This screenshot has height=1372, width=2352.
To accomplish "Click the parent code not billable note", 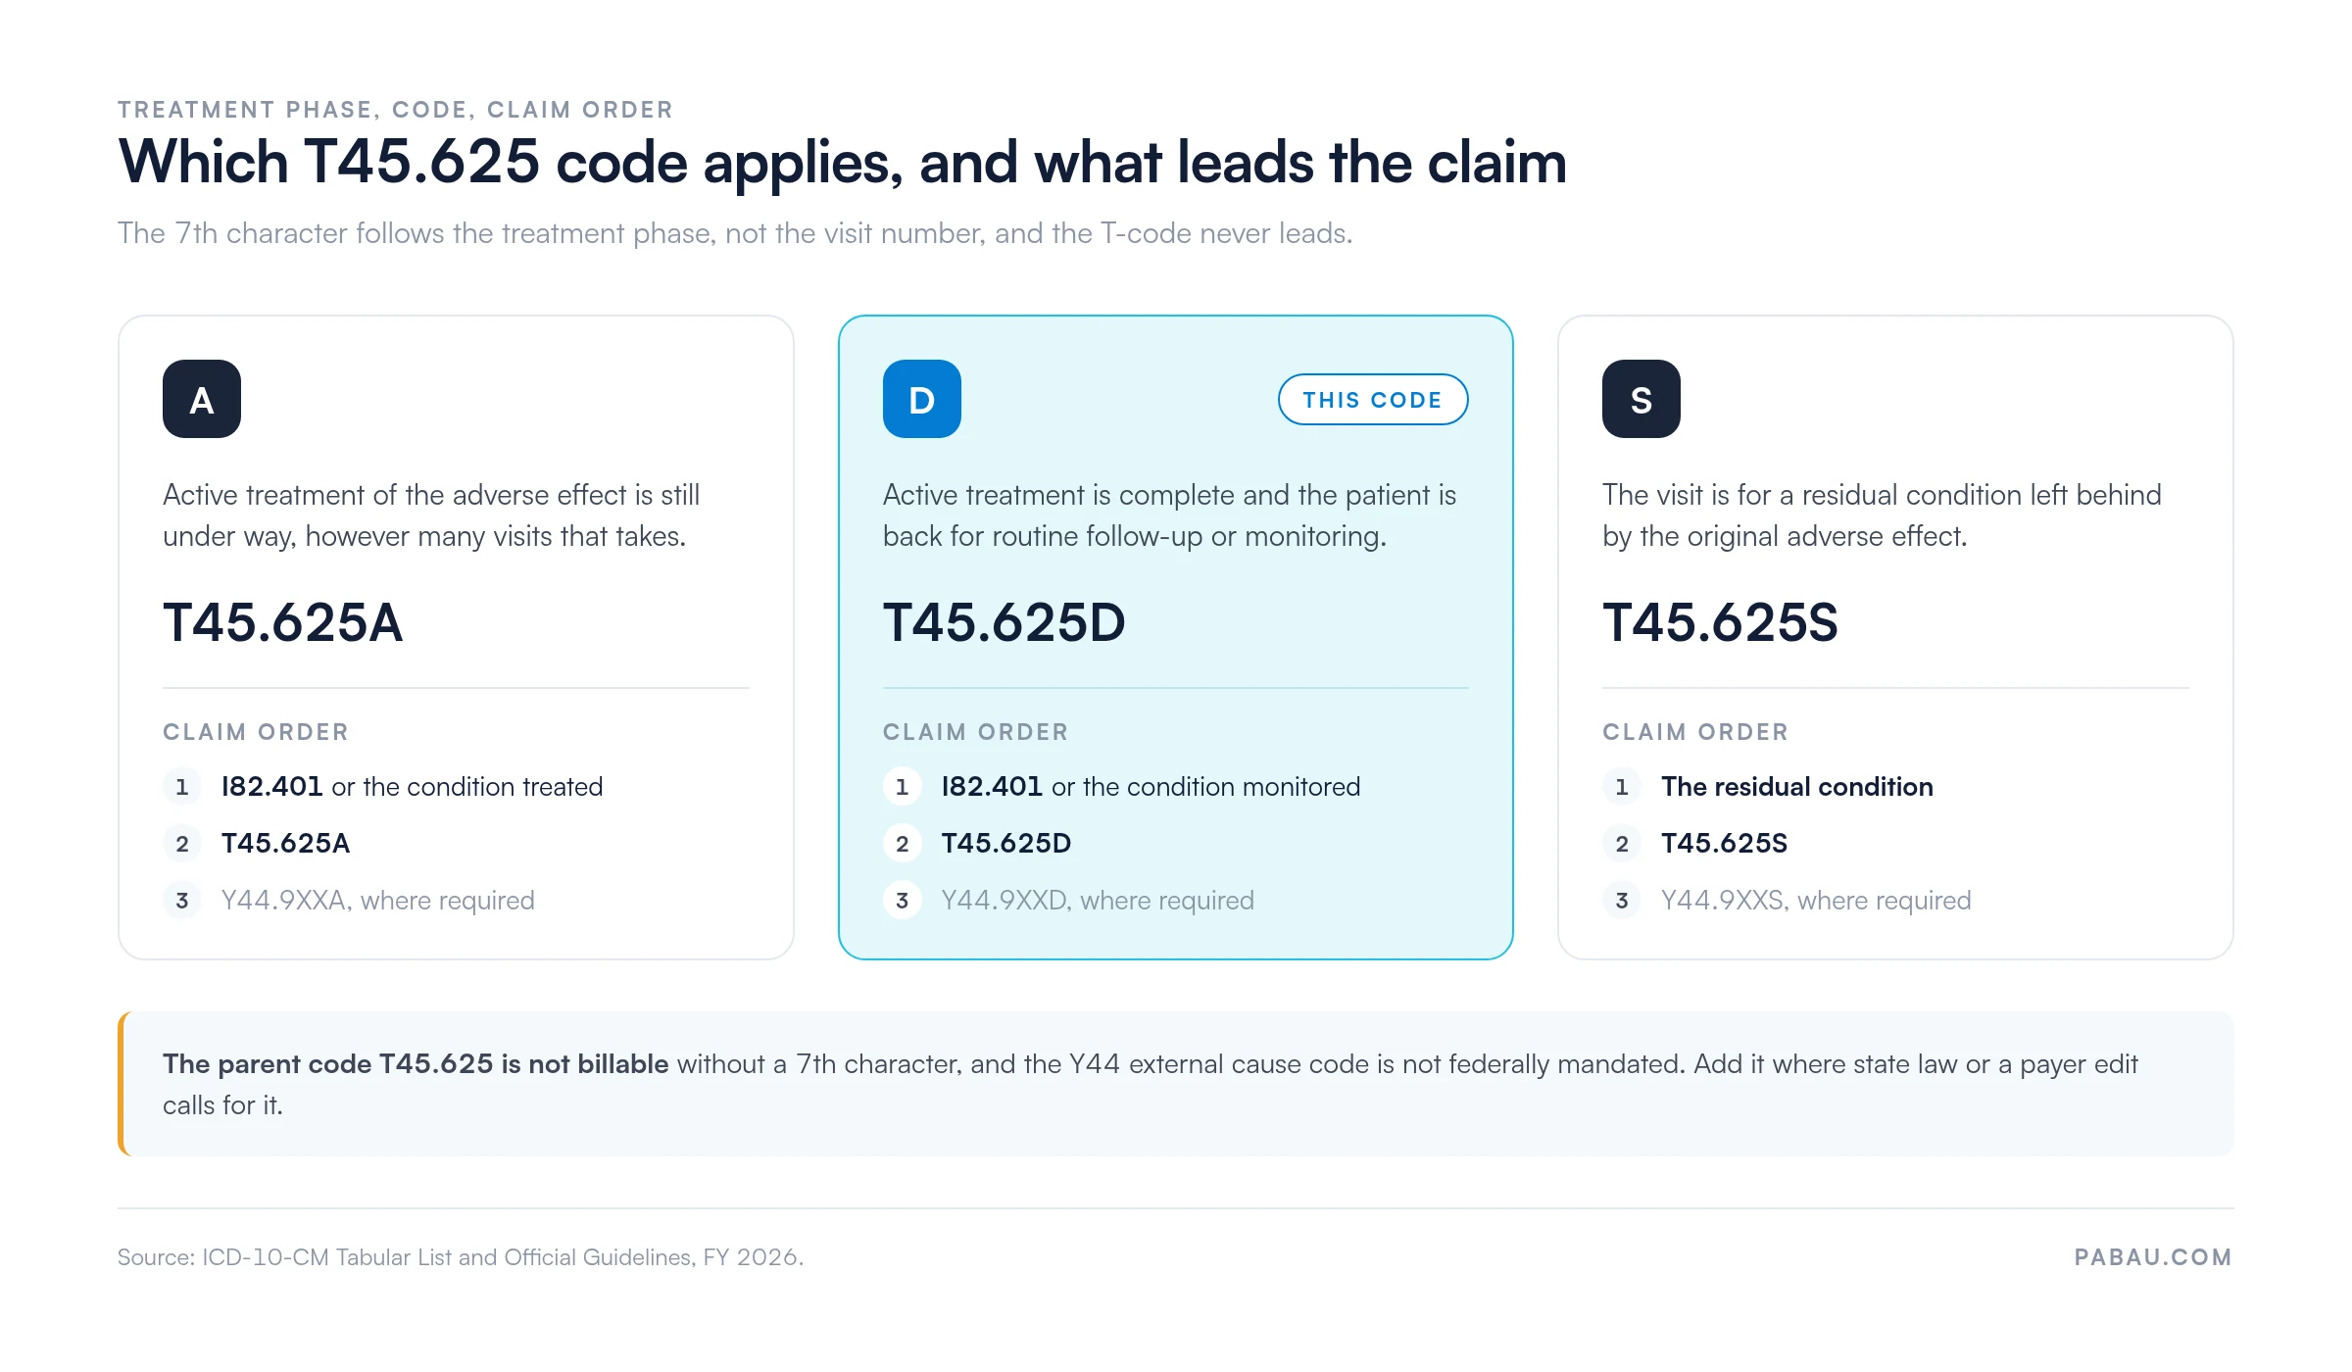I will (1176, 1084).
